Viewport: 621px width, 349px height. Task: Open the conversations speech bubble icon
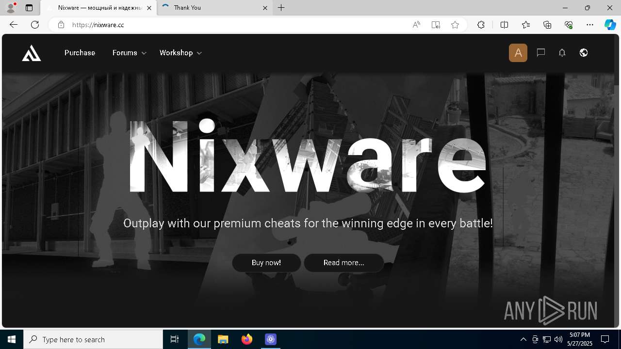[541, 53]
